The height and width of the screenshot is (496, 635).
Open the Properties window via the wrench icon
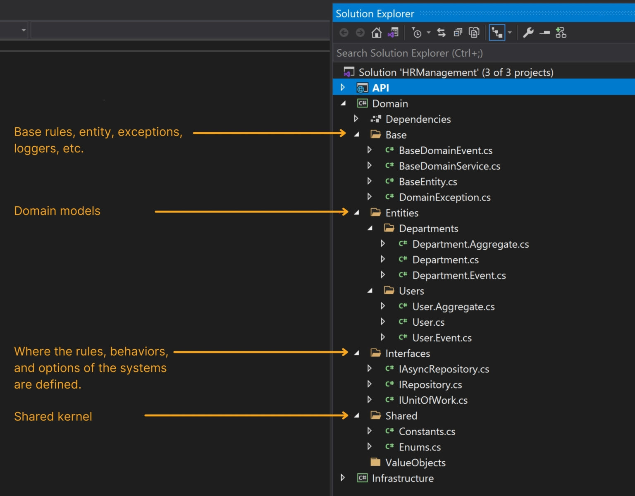pyautogui.click(x=529, y=32)
